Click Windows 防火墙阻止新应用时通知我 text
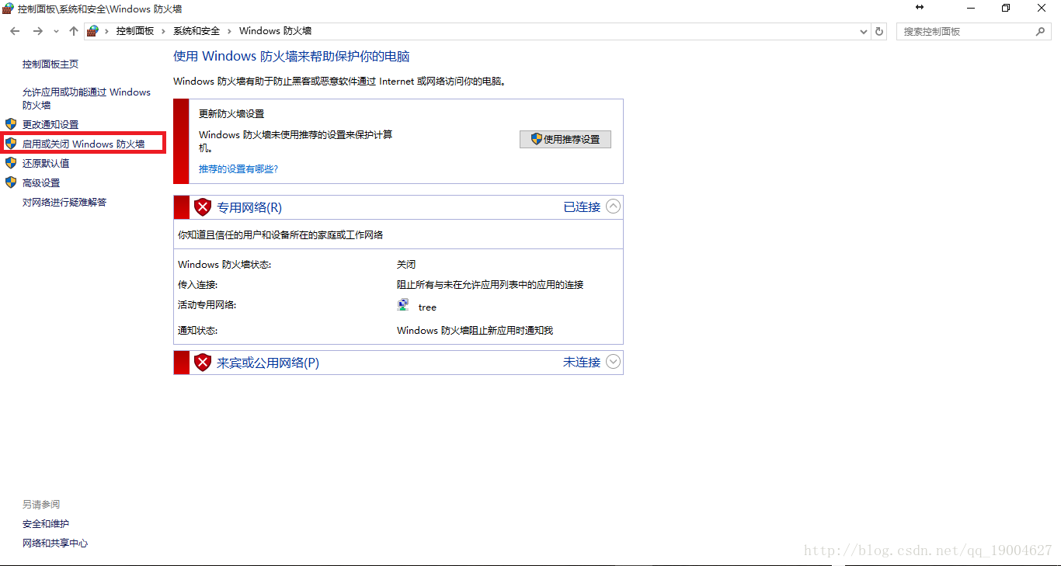The width and height of the screenshot is (1061, 566). [x=475, y=331]
